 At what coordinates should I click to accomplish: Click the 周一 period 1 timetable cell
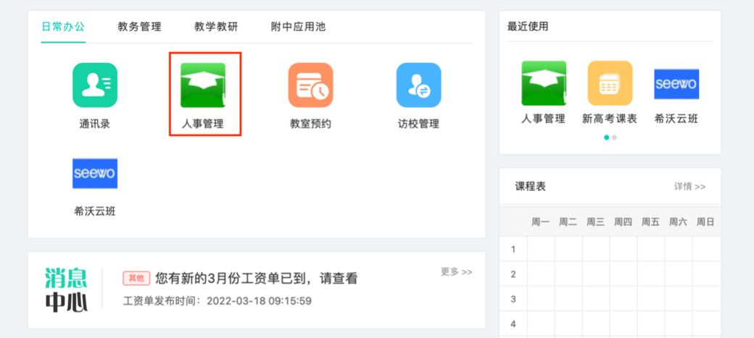point(541,249)
